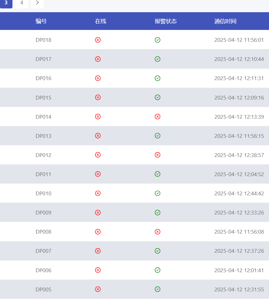Screen dimensions: 269x305
Task: Click the red alarm status icon for DP014
Action: [x=157, y=116]
